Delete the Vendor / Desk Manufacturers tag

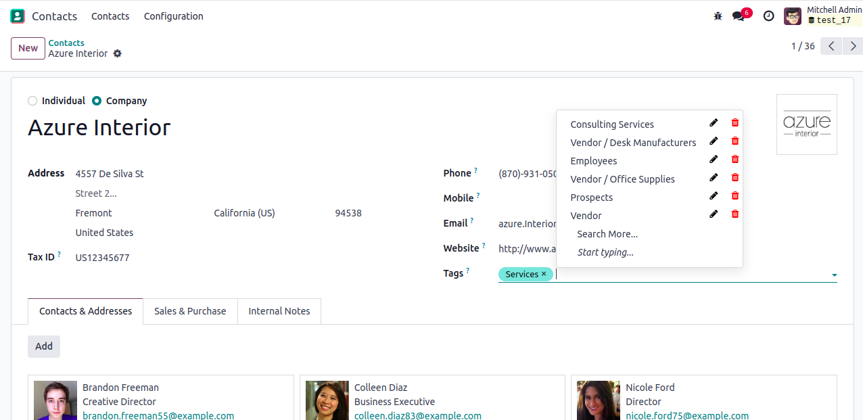point(735,141)
